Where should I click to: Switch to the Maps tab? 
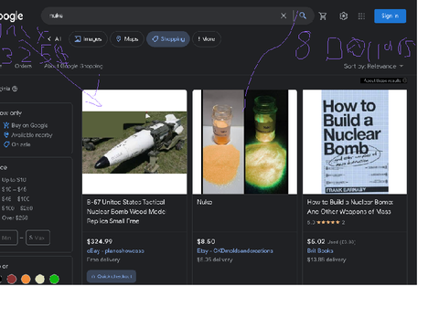point(127,39)
